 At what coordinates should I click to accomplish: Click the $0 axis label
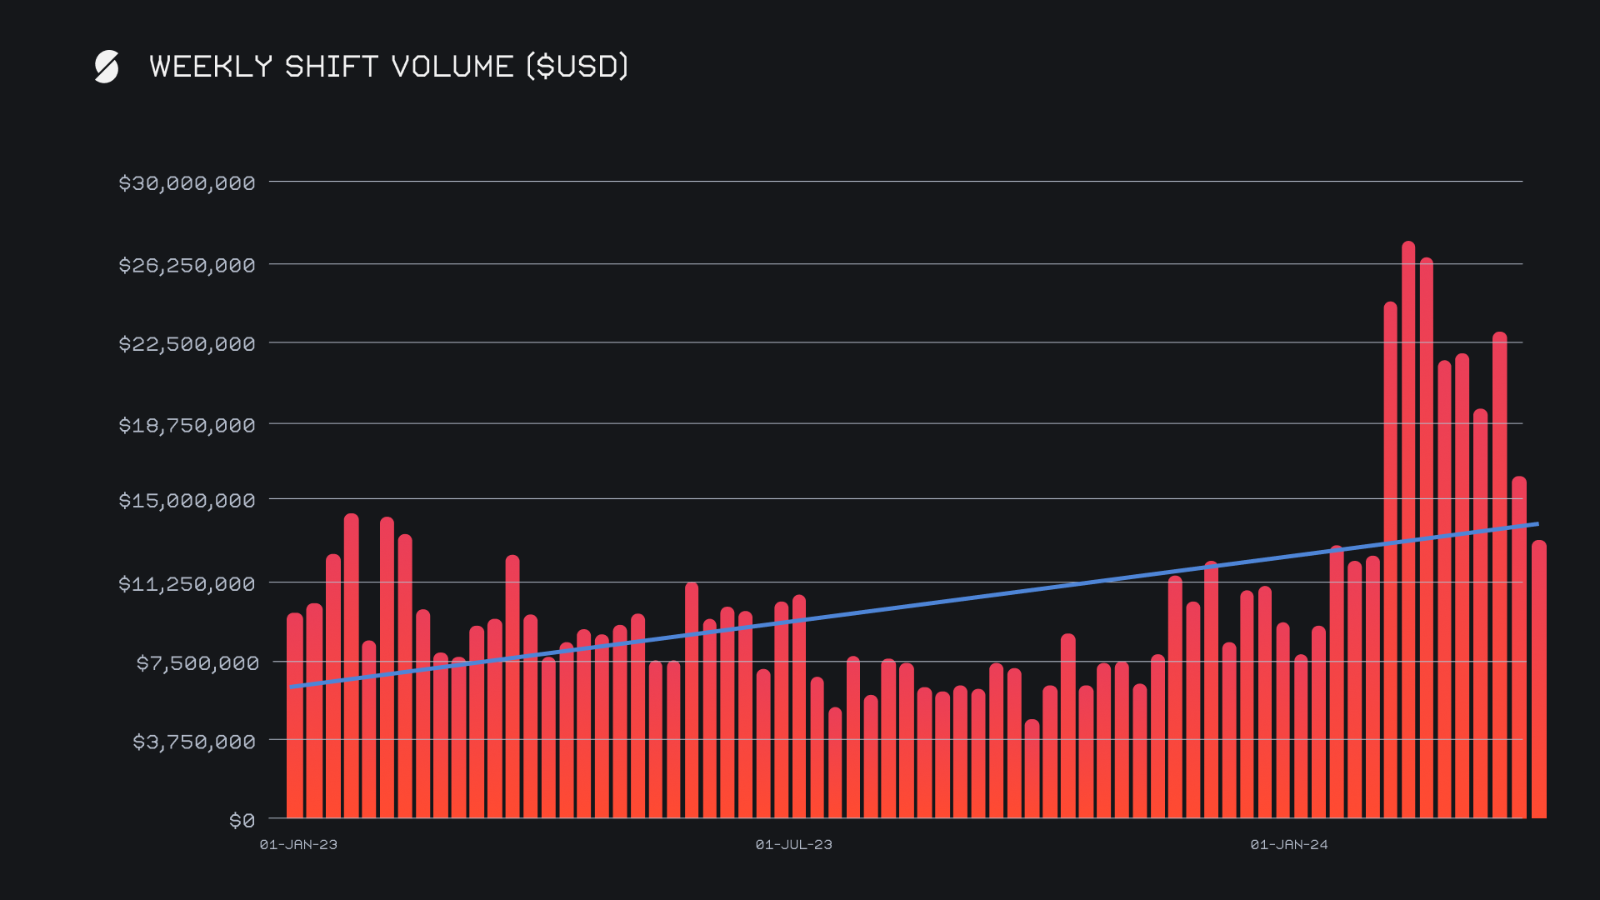click(x=242, y=821)
